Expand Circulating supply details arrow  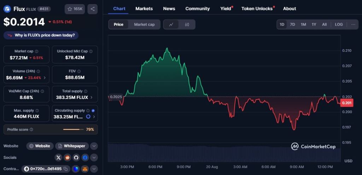click(x=94, y=117)
